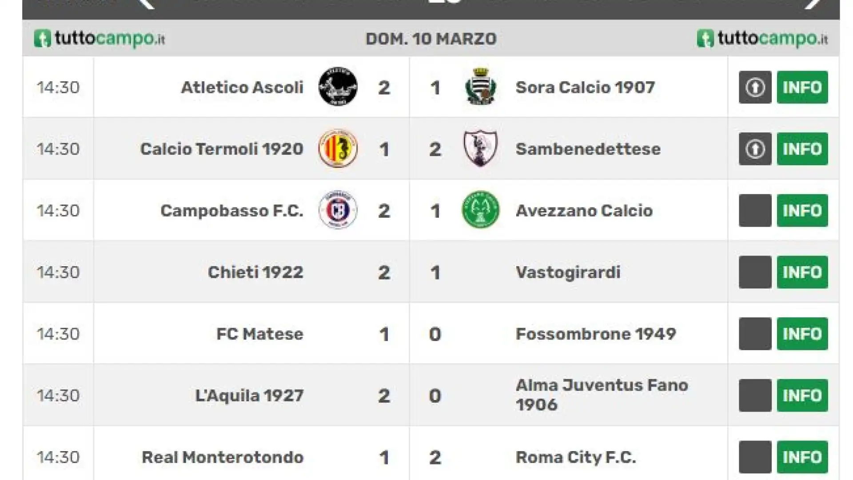
Task: Open INFO for Campobasso vs Avezzano
Action: pos(802,211)
